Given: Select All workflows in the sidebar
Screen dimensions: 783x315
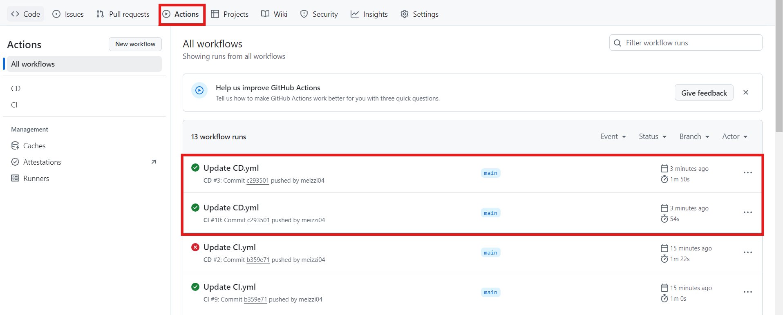Looking at the screenshot, I should 84,64.
